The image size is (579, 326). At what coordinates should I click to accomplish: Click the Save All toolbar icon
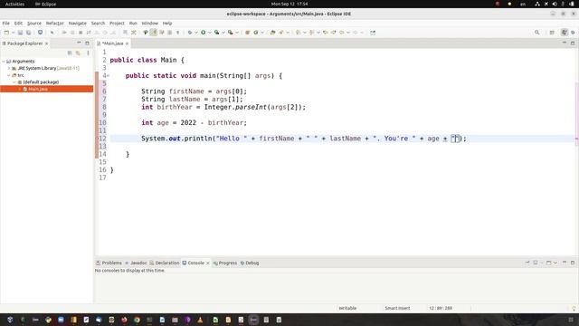28,33
